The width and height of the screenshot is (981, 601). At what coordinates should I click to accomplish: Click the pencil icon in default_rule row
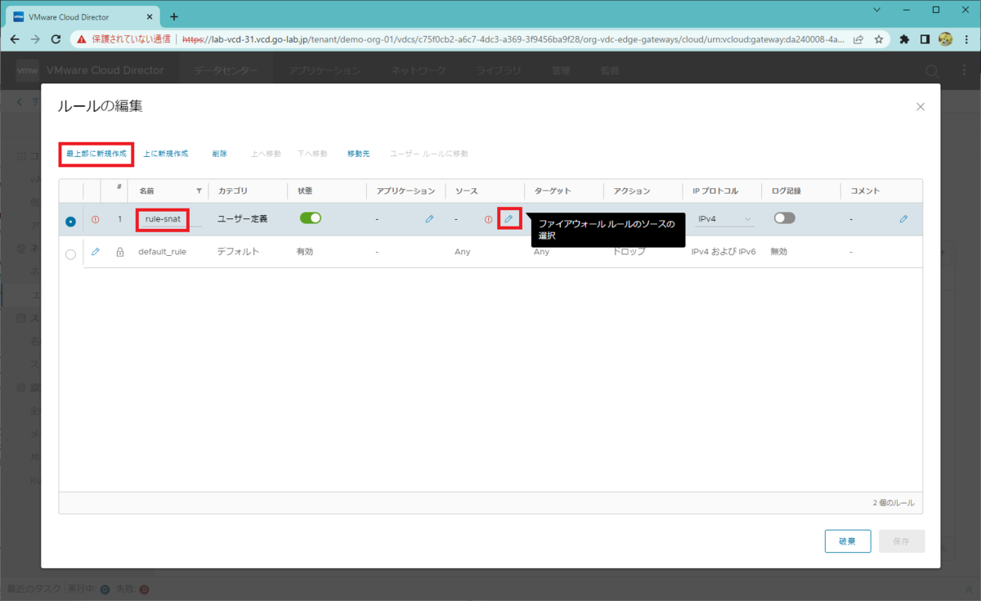pos(96,252)
